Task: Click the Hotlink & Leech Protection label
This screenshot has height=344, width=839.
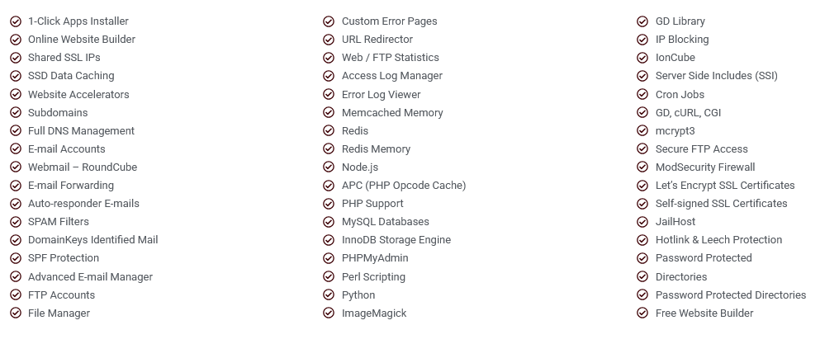Action: (x=718, y=240)
